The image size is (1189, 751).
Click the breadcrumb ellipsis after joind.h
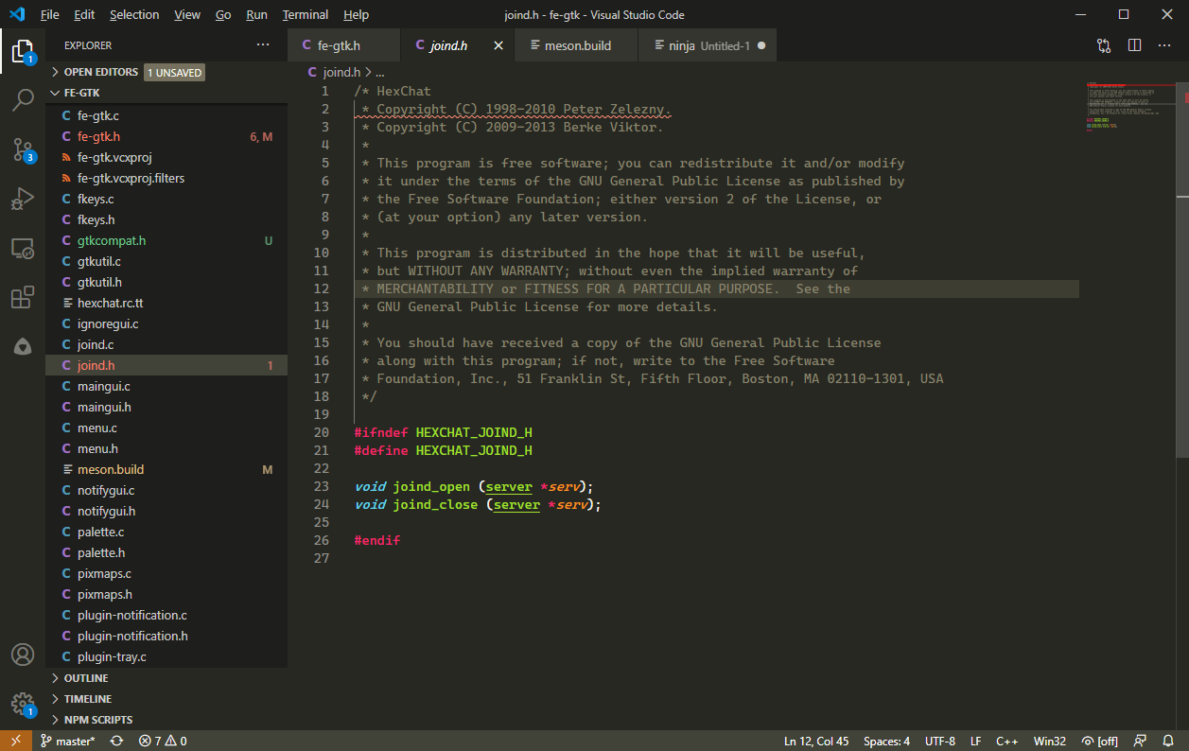tap(380, 72)
